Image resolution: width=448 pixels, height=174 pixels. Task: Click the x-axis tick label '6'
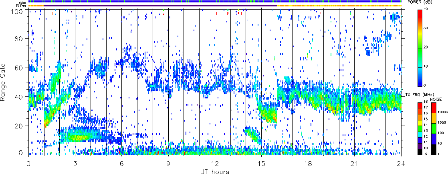(122, 164)
